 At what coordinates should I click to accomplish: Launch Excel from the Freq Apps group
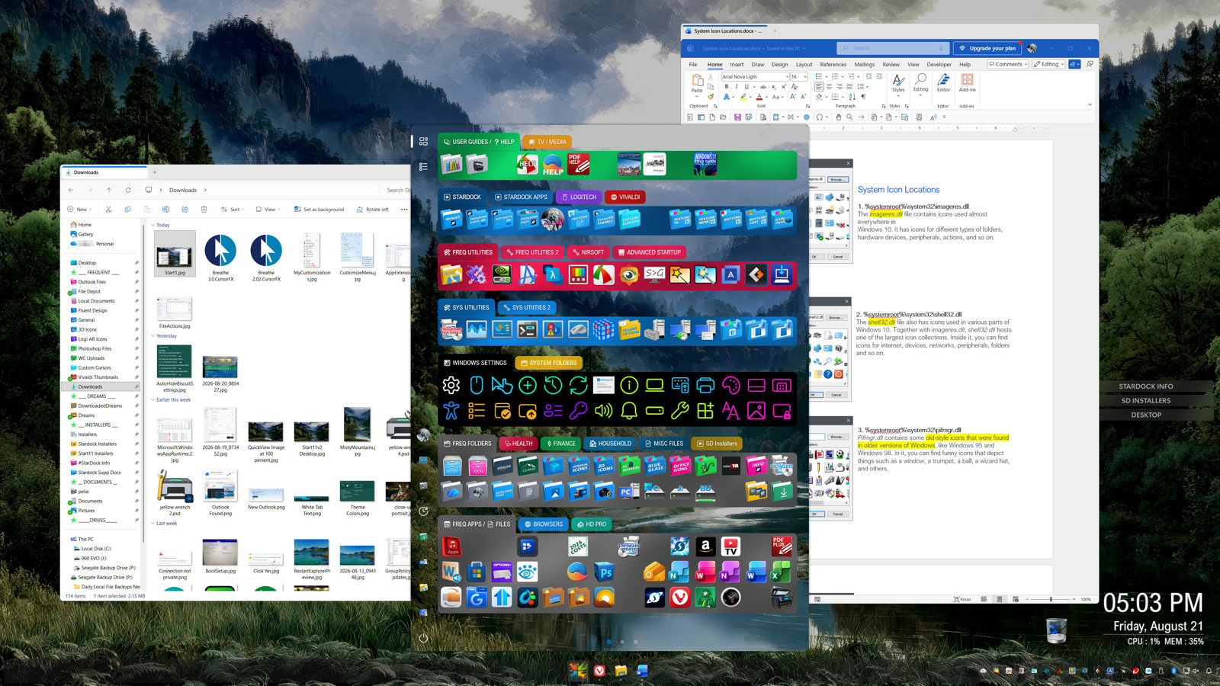782,572
